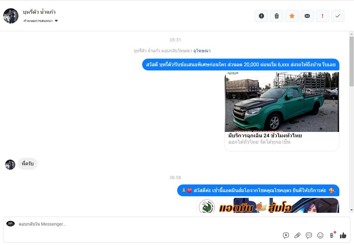
Task: Delete conversation using trash icon
Action: (277, 16)
